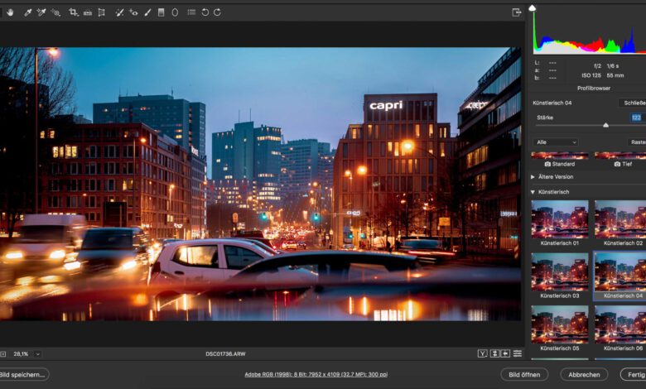
Task: Click the Stärke slider handle
Action: (605, 125)
